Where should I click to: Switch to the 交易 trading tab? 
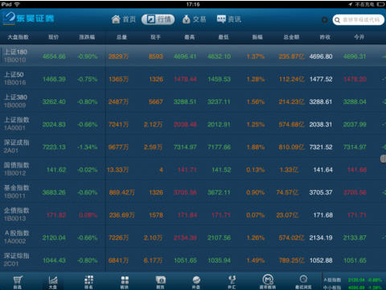coord(194,19)
